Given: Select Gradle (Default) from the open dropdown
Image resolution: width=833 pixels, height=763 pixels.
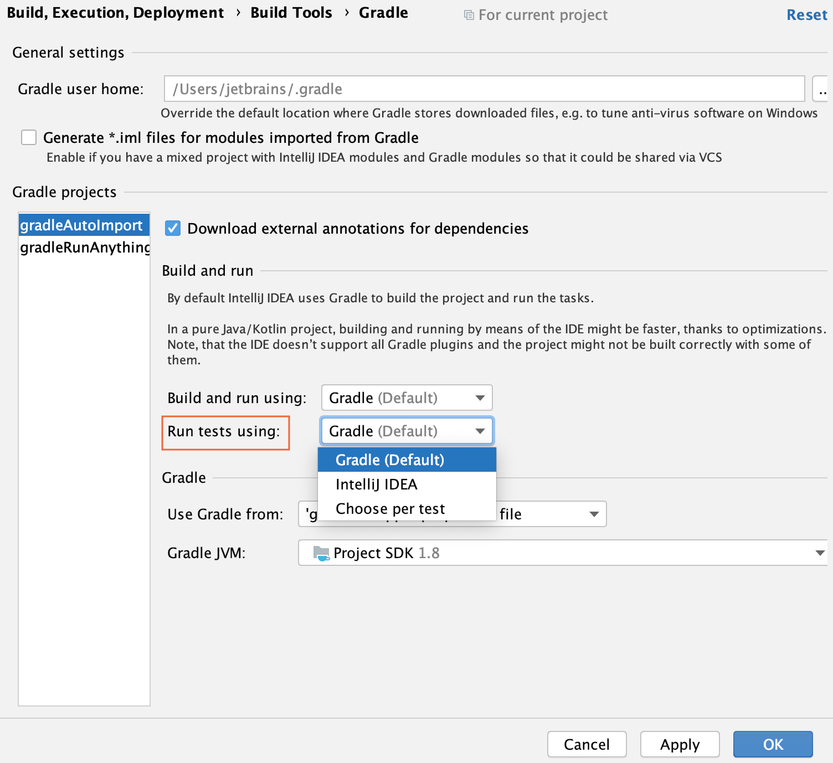Looking at the screenshot, I should [x=389, y=460].
